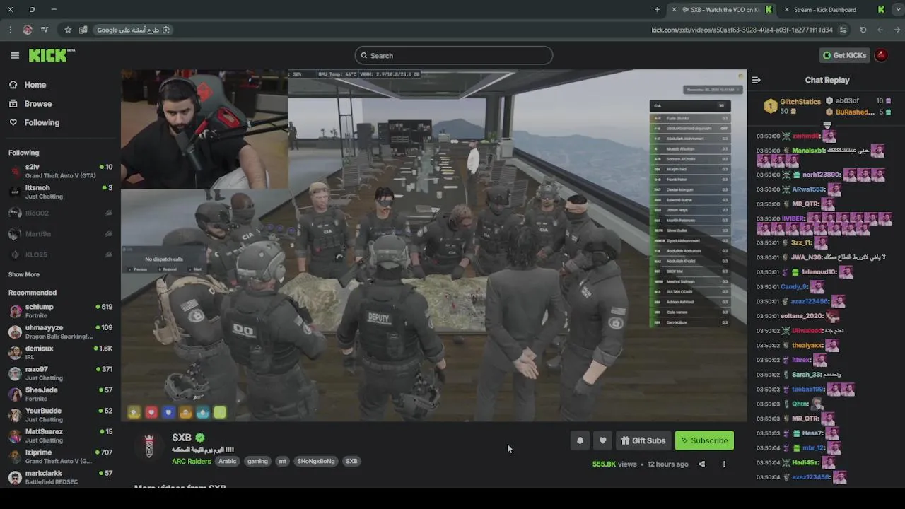905x509 pixels.
Task: Click username Sarah_33 in chat
Action: [x=807, y=375]
